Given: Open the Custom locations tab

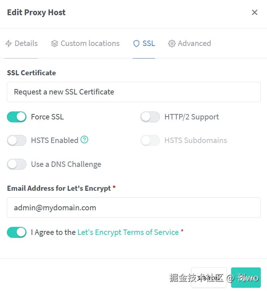Looking at the screenshot, I should 90,43.
